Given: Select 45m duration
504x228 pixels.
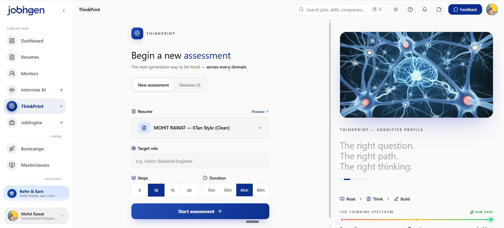Looking at the screenshot, I should tap(244, 190).
